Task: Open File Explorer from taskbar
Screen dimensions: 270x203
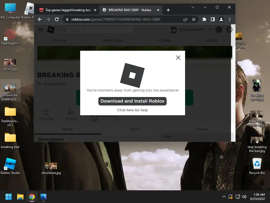Action: click(x=20, y=197)
